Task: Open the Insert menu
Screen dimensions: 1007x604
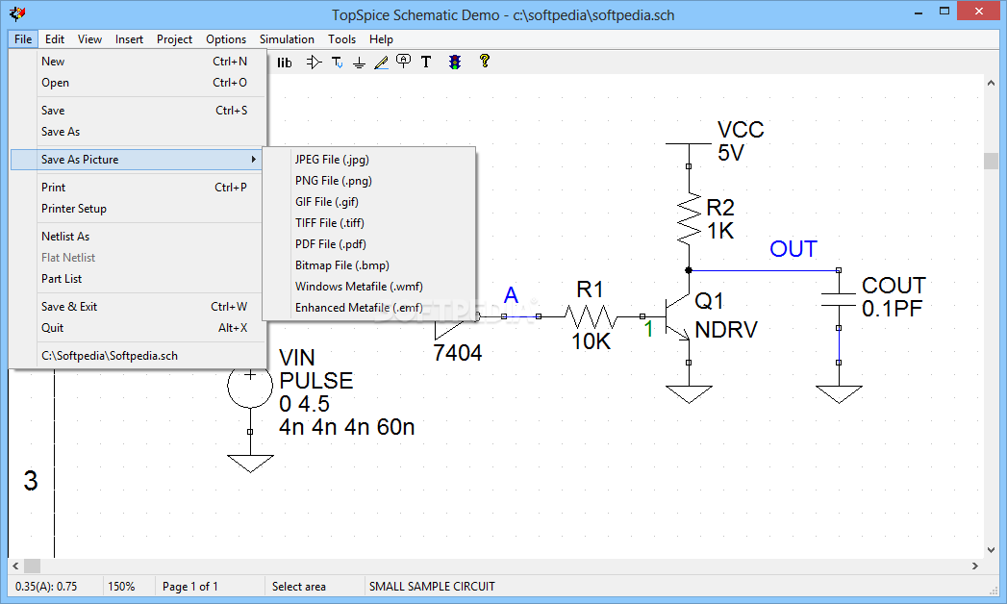Action: pos(129,39)
